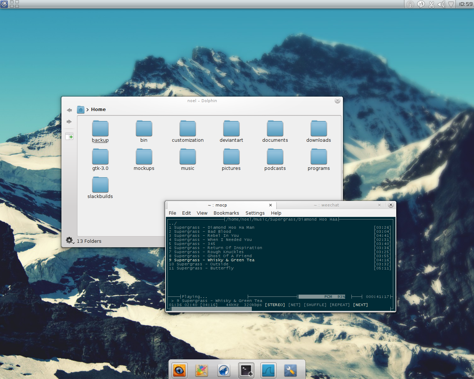Select playing track 'Whisky & Green Tea'
The height and width of the screenshot is (379, 474).
(x=280, y=260)
